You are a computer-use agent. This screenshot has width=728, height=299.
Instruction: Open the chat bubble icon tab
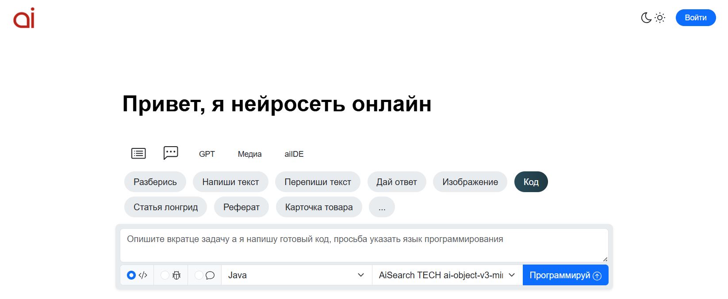coord(171,153)
